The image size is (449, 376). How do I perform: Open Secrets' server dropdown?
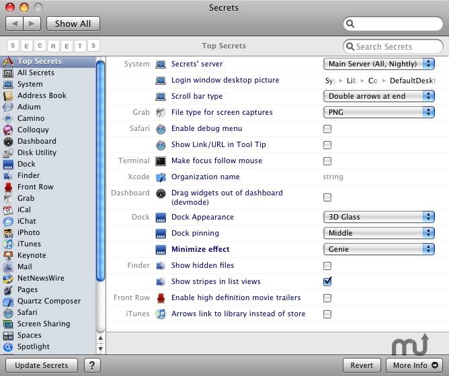pyautogui.click(x=379, y=64)
